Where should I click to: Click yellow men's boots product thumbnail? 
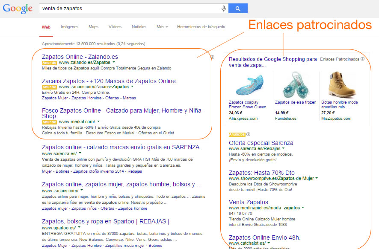coord(341,85)
